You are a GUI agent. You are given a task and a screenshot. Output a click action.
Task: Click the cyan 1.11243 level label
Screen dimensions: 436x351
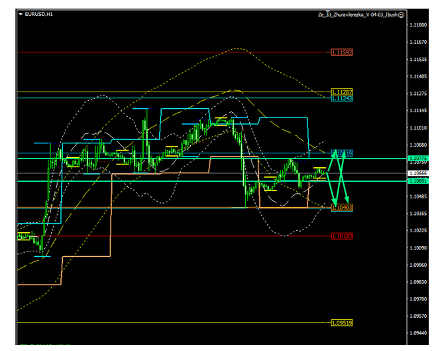click(341, 98)
